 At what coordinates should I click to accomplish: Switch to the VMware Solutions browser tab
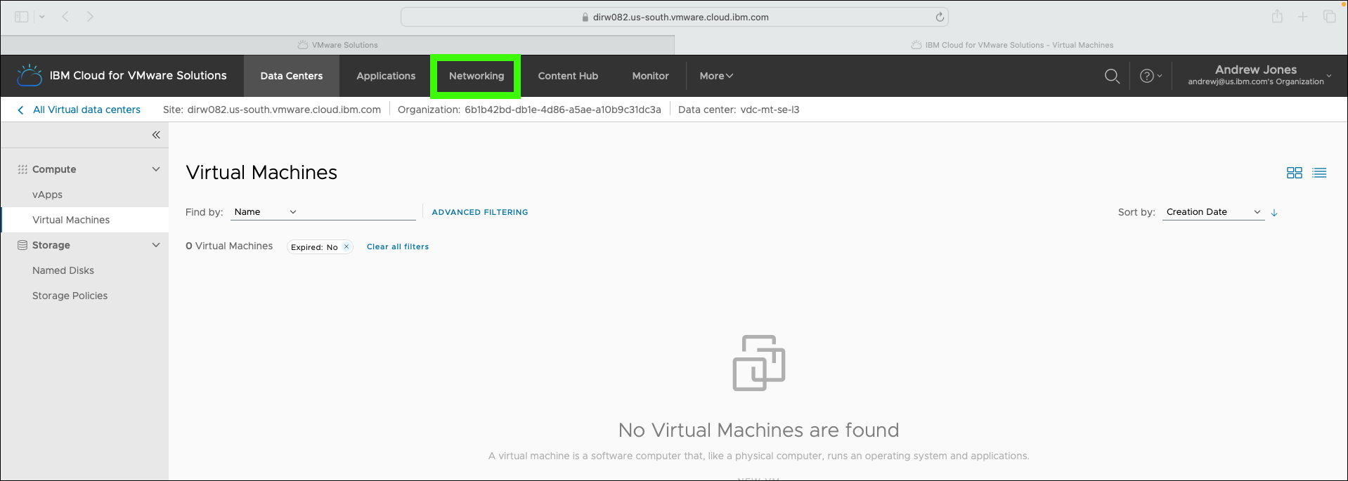pyautogui.click(x=337, y=45)
